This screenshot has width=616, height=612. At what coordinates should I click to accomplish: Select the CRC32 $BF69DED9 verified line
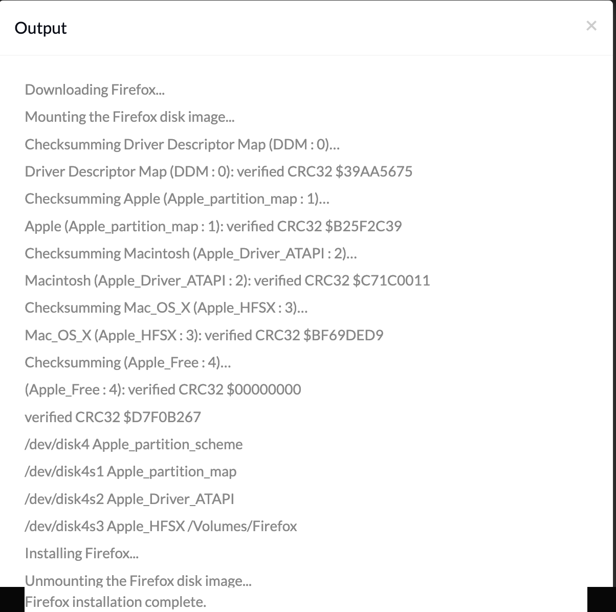(x=204, y=335)
